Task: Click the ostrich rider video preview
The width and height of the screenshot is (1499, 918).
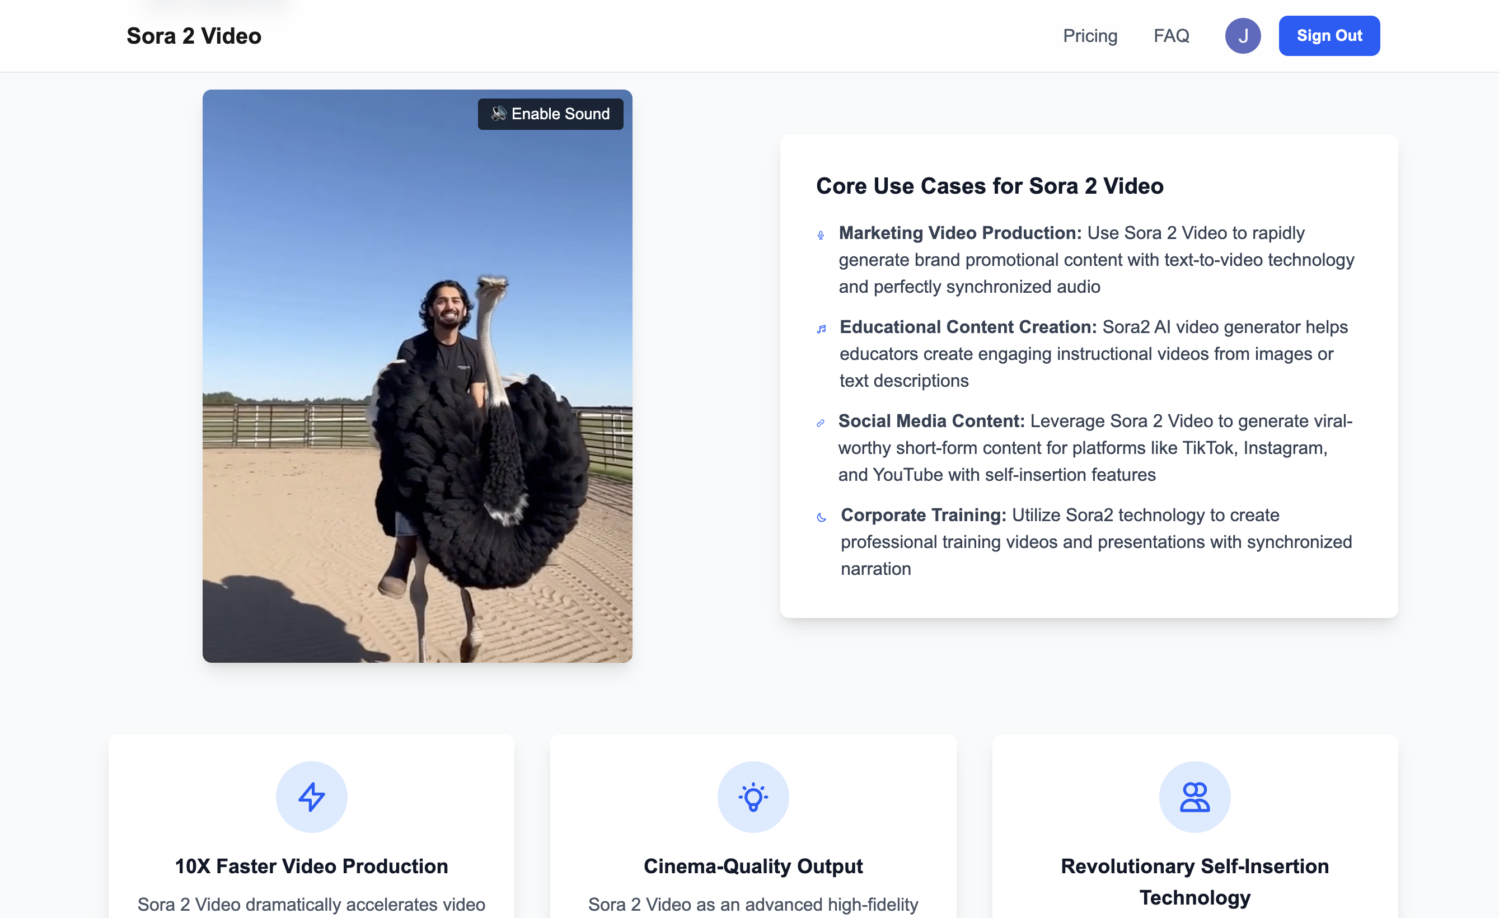Action: pos(418,390)
